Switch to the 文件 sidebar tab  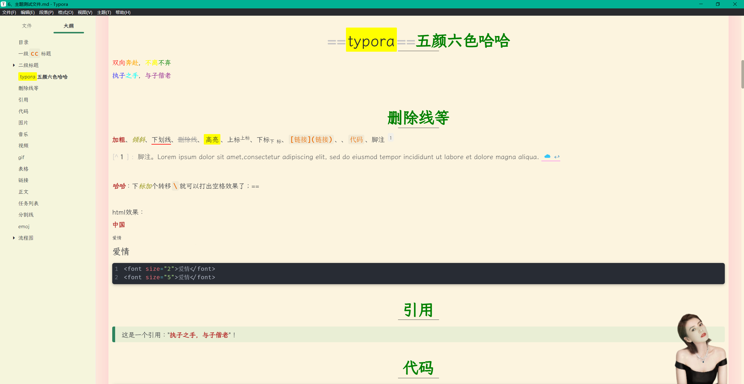27,26
